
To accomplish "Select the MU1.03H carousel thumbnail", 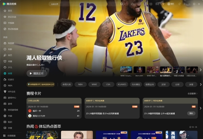I will pyautogui.click(x=139, y=70).
